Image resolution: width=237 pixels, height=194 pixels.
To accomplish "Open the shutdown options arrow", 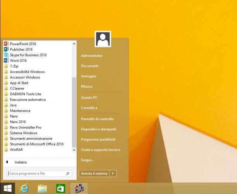I will point(113,174).
